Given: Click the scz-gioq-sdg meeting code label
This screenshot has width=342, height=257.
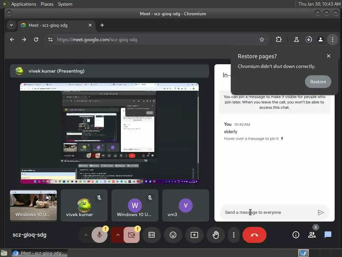Looking at the screenshot, I should (x=29, y=235).
